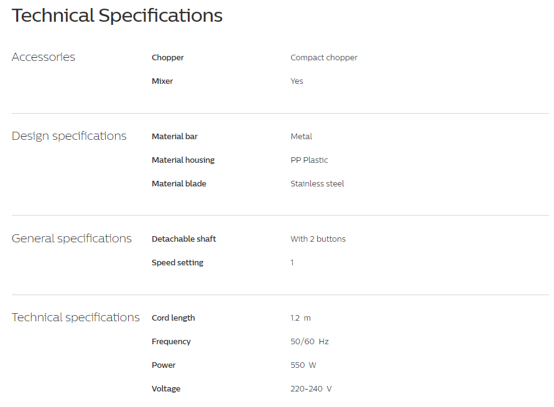Select the With 2 buttons value
Viewport: 554px width, 407px height.
tap(318, 239)
